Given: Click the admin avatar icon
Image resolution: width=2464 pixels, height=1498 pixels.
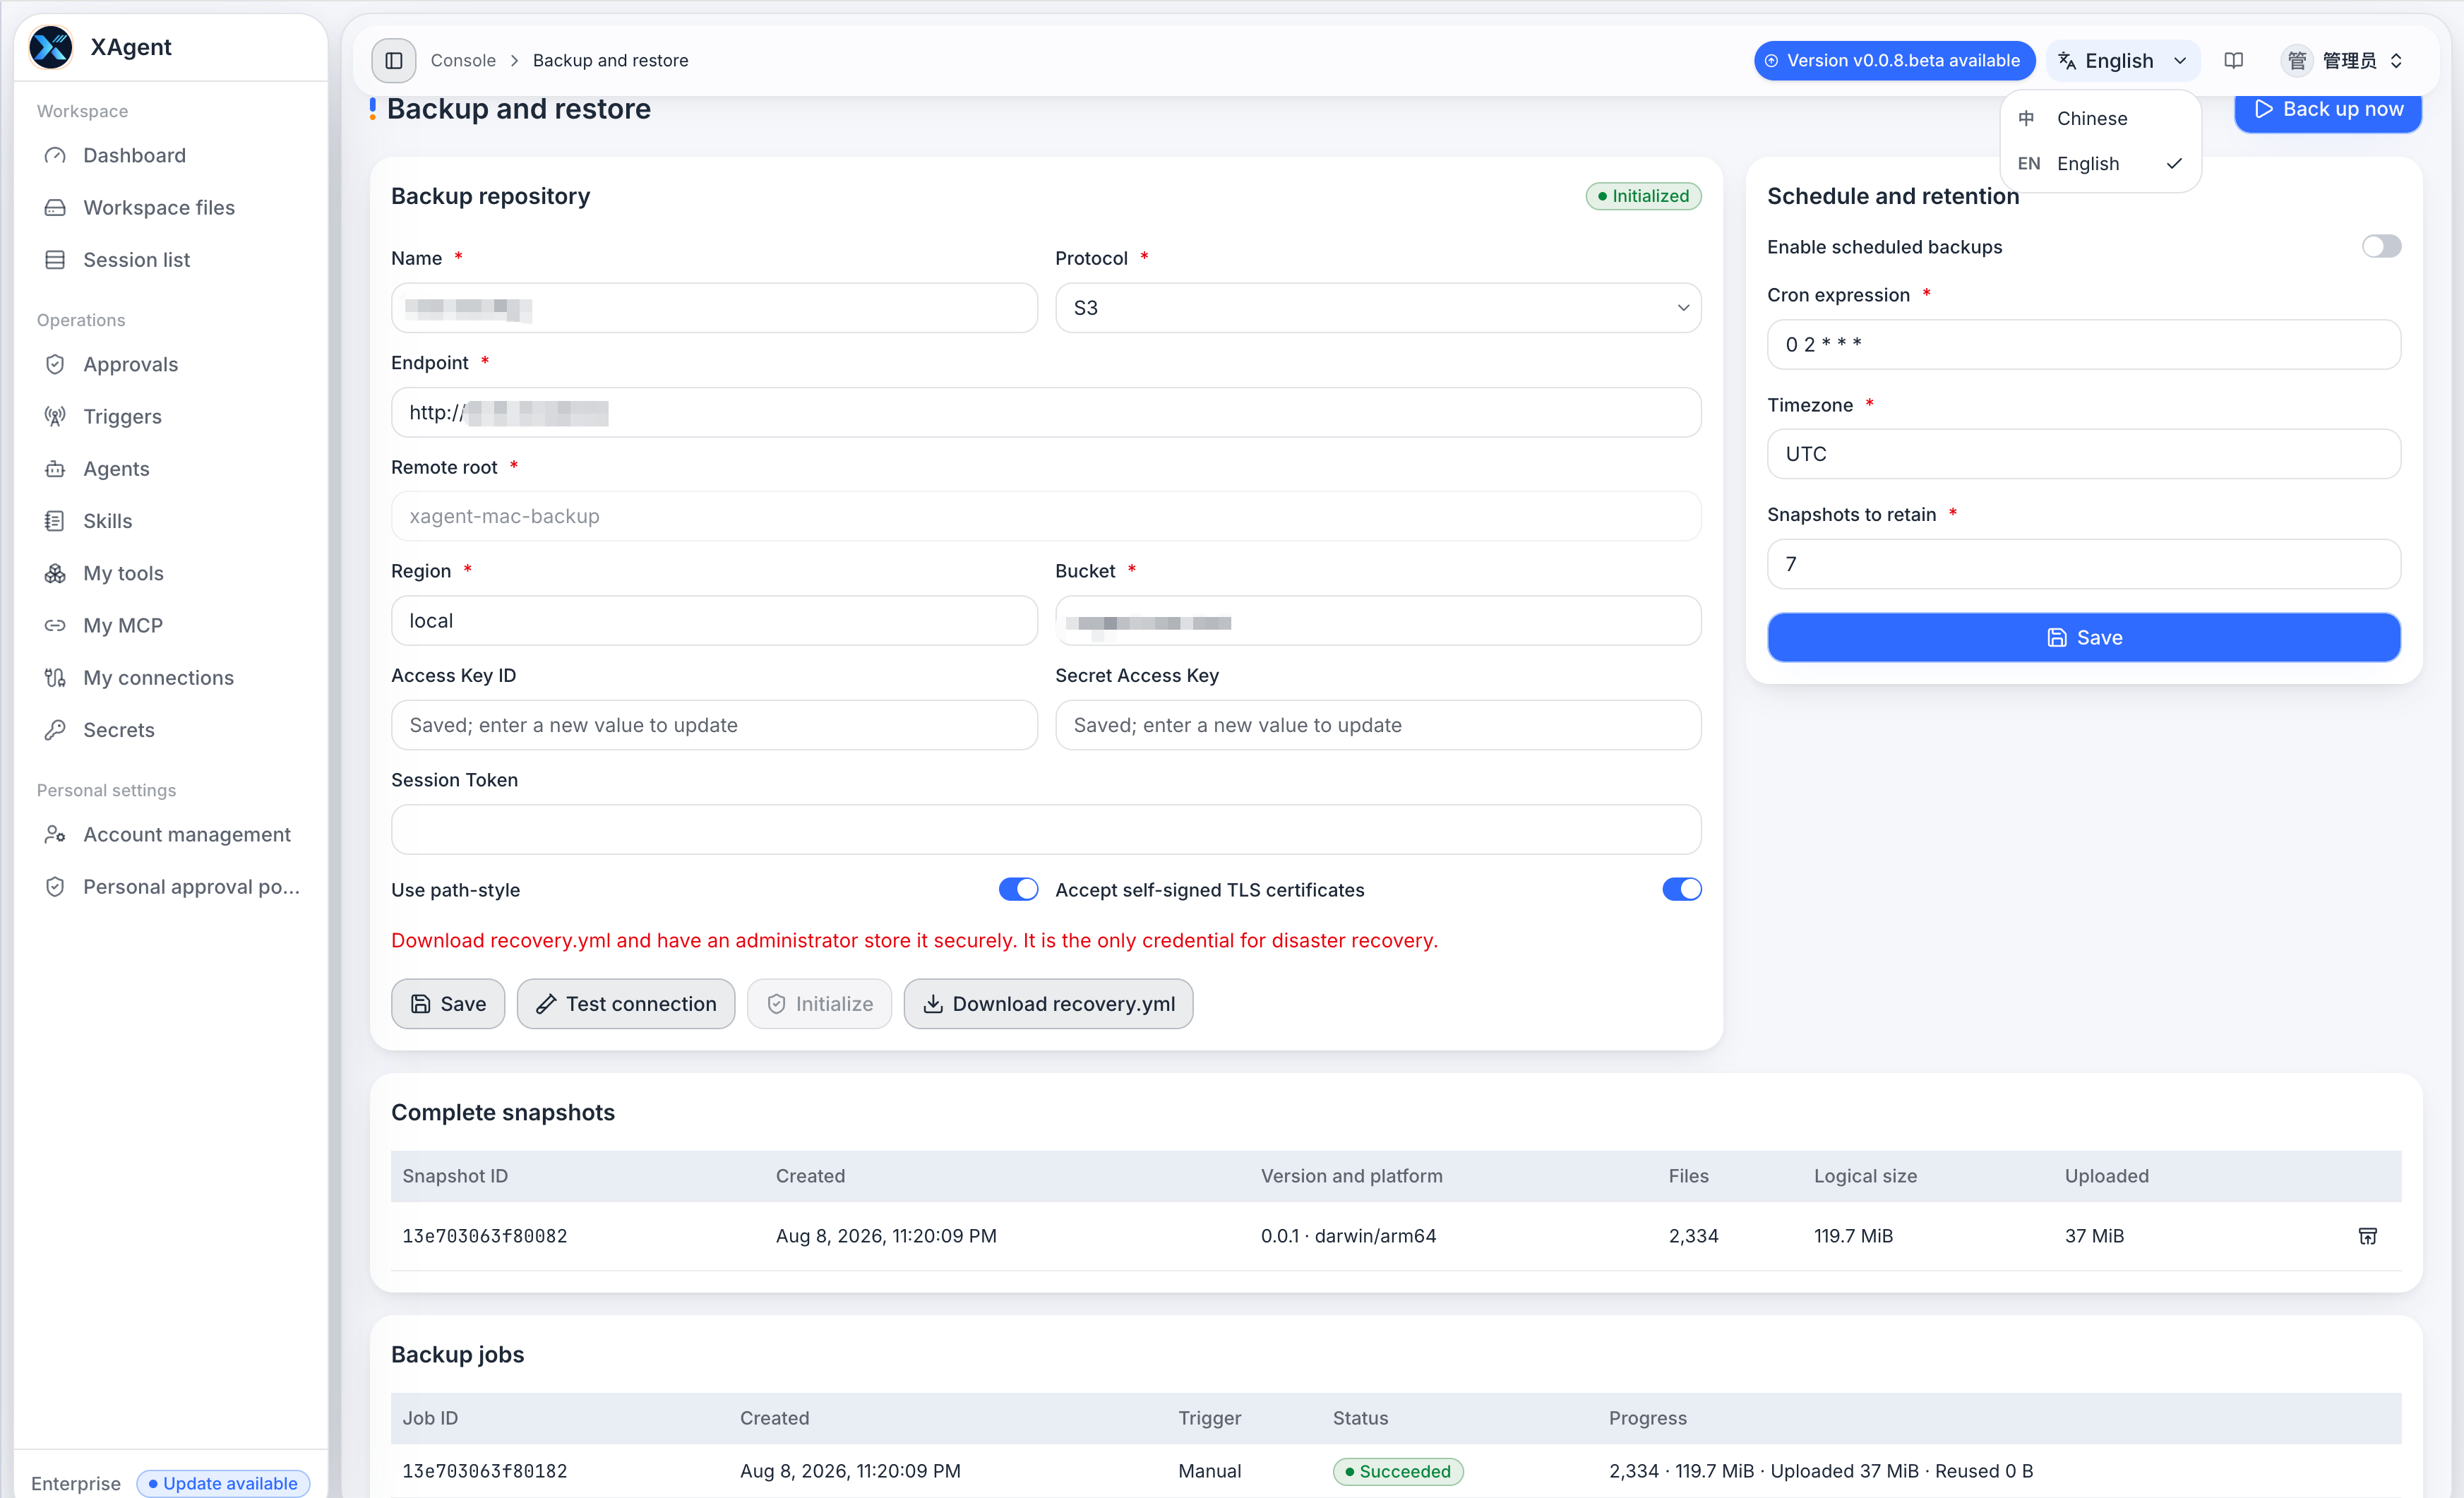Looking at the screenshot, I should 2297,61.
